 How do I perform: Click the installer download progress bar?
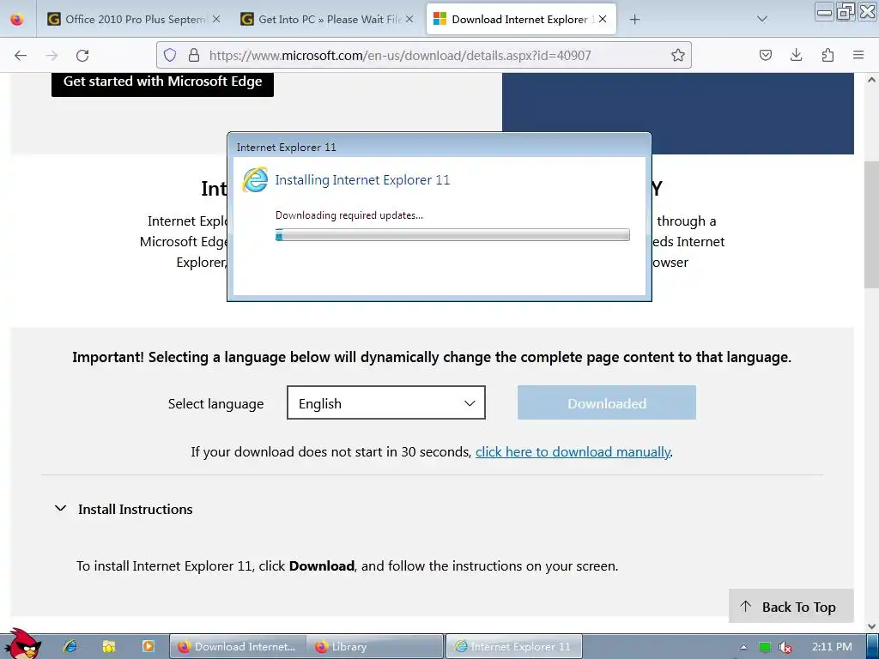pyautogui.click(x=452, y=235)
